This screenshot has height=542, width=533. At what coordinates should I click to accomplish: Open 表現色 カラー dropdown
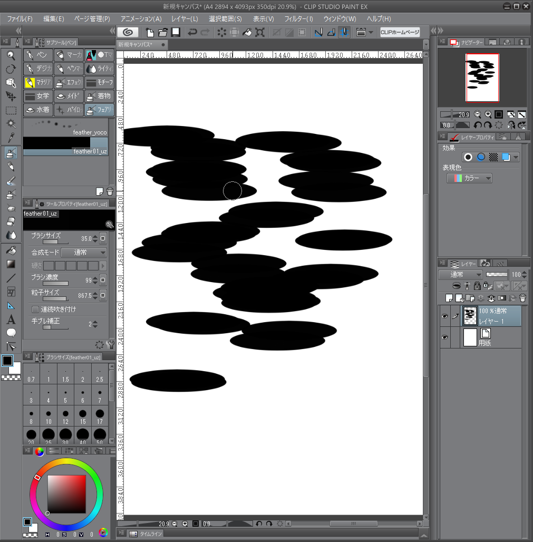(x=469, y=178)
